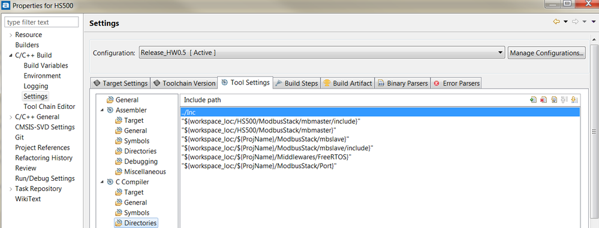The image size is (599, 228).
Task: Select Assembler Debugging settings
Action: [136, 162]
